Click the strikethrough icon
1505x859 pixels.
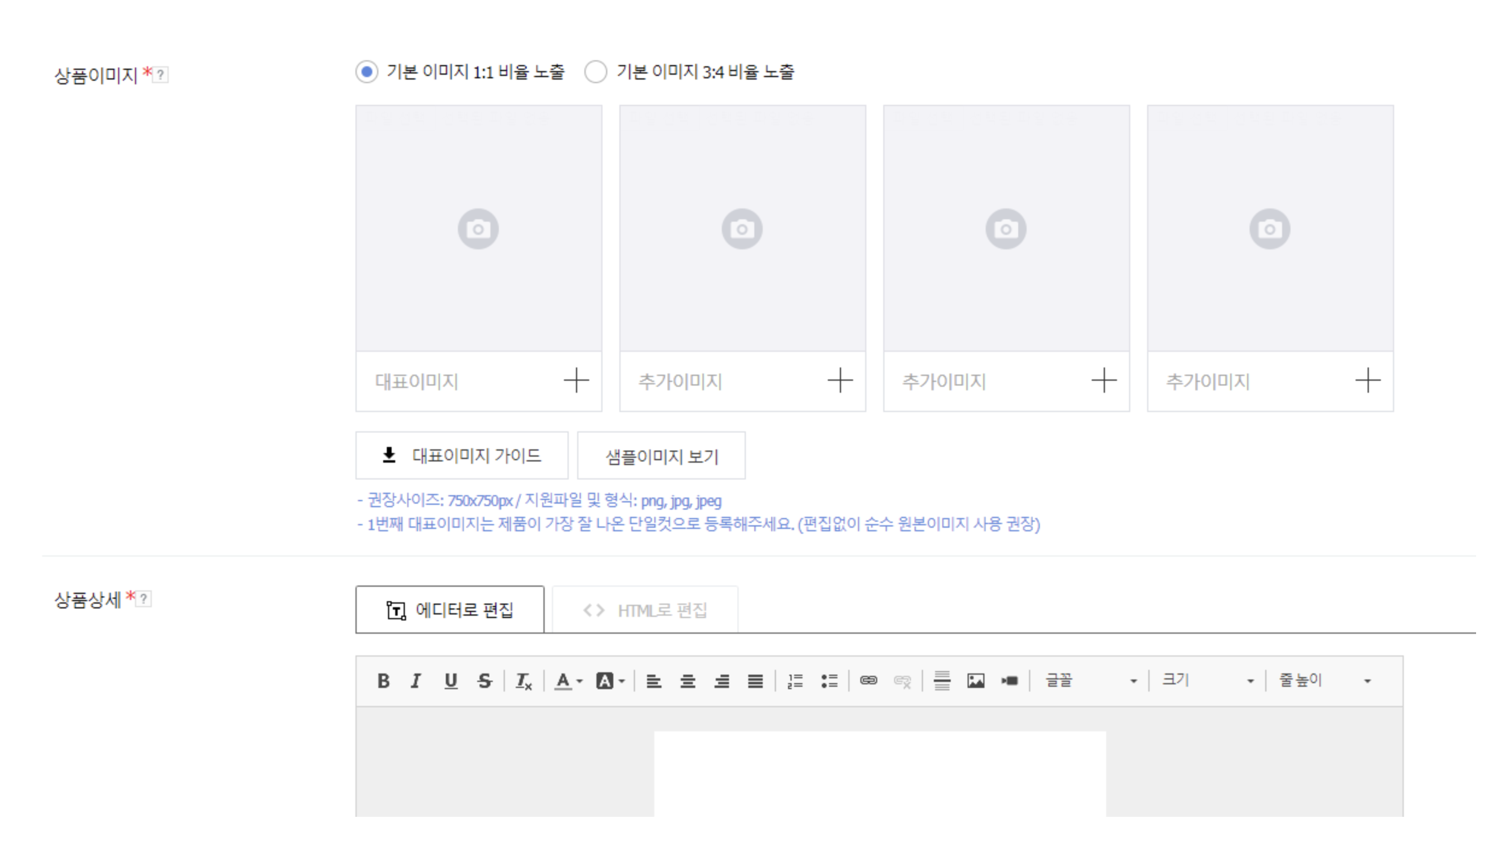point(484,681)
